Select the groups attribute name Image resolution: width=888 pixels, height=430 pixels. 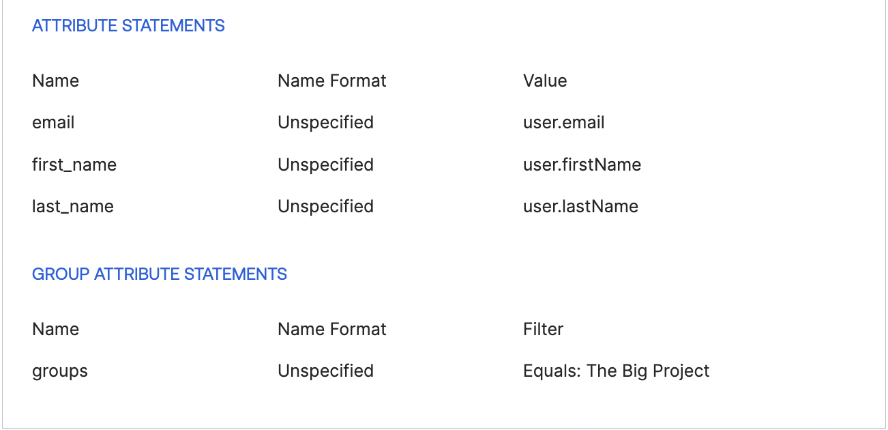click(x=60, y=371)
